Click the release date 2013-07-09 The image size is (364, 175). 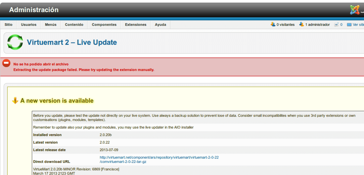click(x=109, y=150)
